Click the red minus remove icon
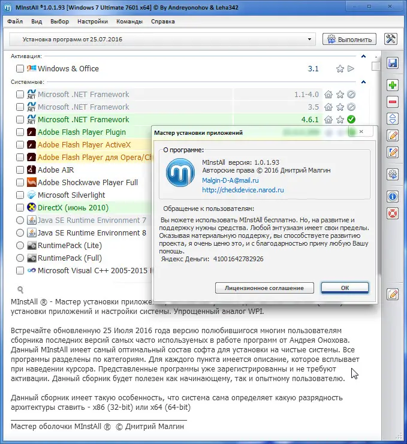This screenshot has height=444, width=407. click(x=393, y=102)
